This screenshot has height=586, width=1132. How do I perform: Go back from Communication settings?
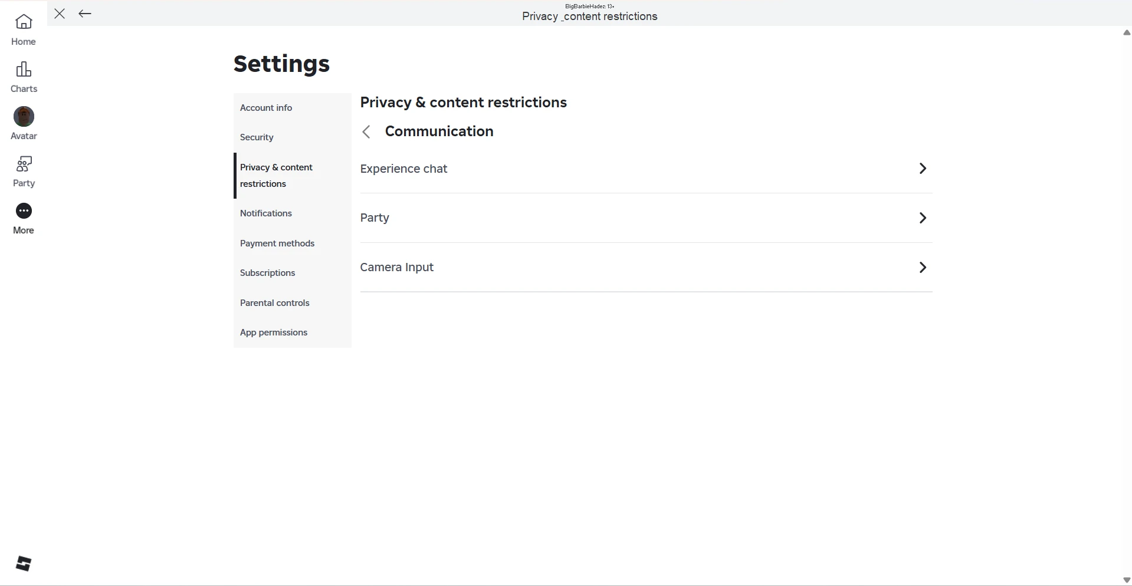point(366,131)
